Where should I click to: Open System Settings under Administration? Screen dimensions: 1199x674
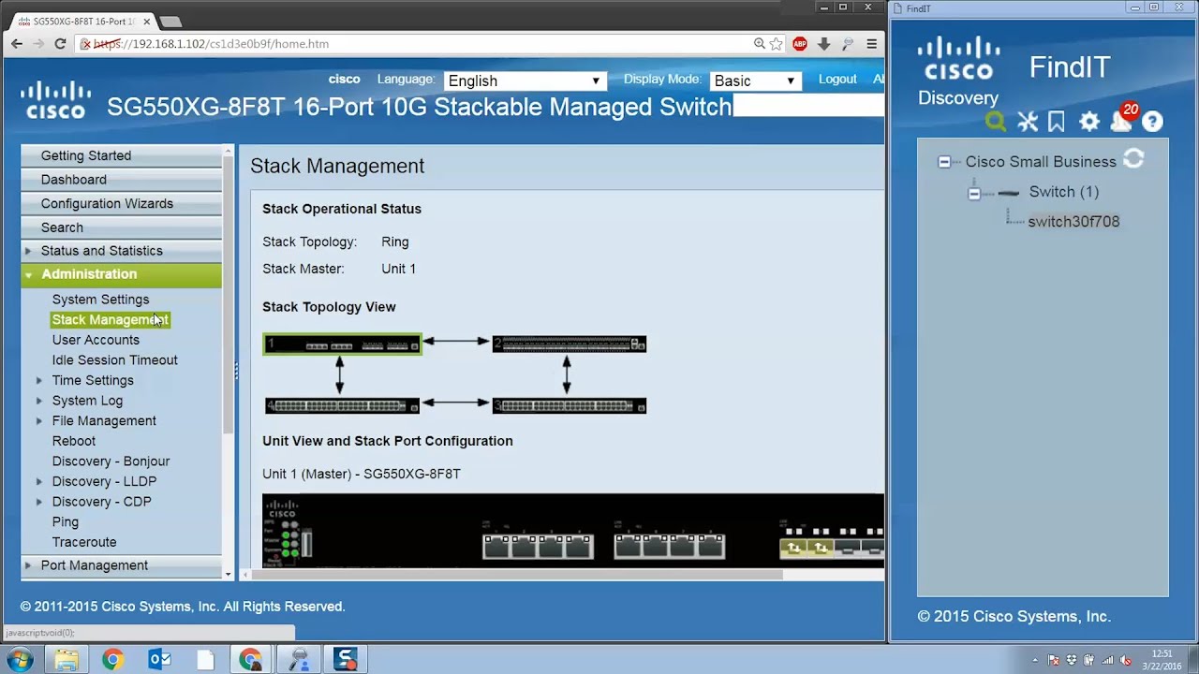[100, 300]
